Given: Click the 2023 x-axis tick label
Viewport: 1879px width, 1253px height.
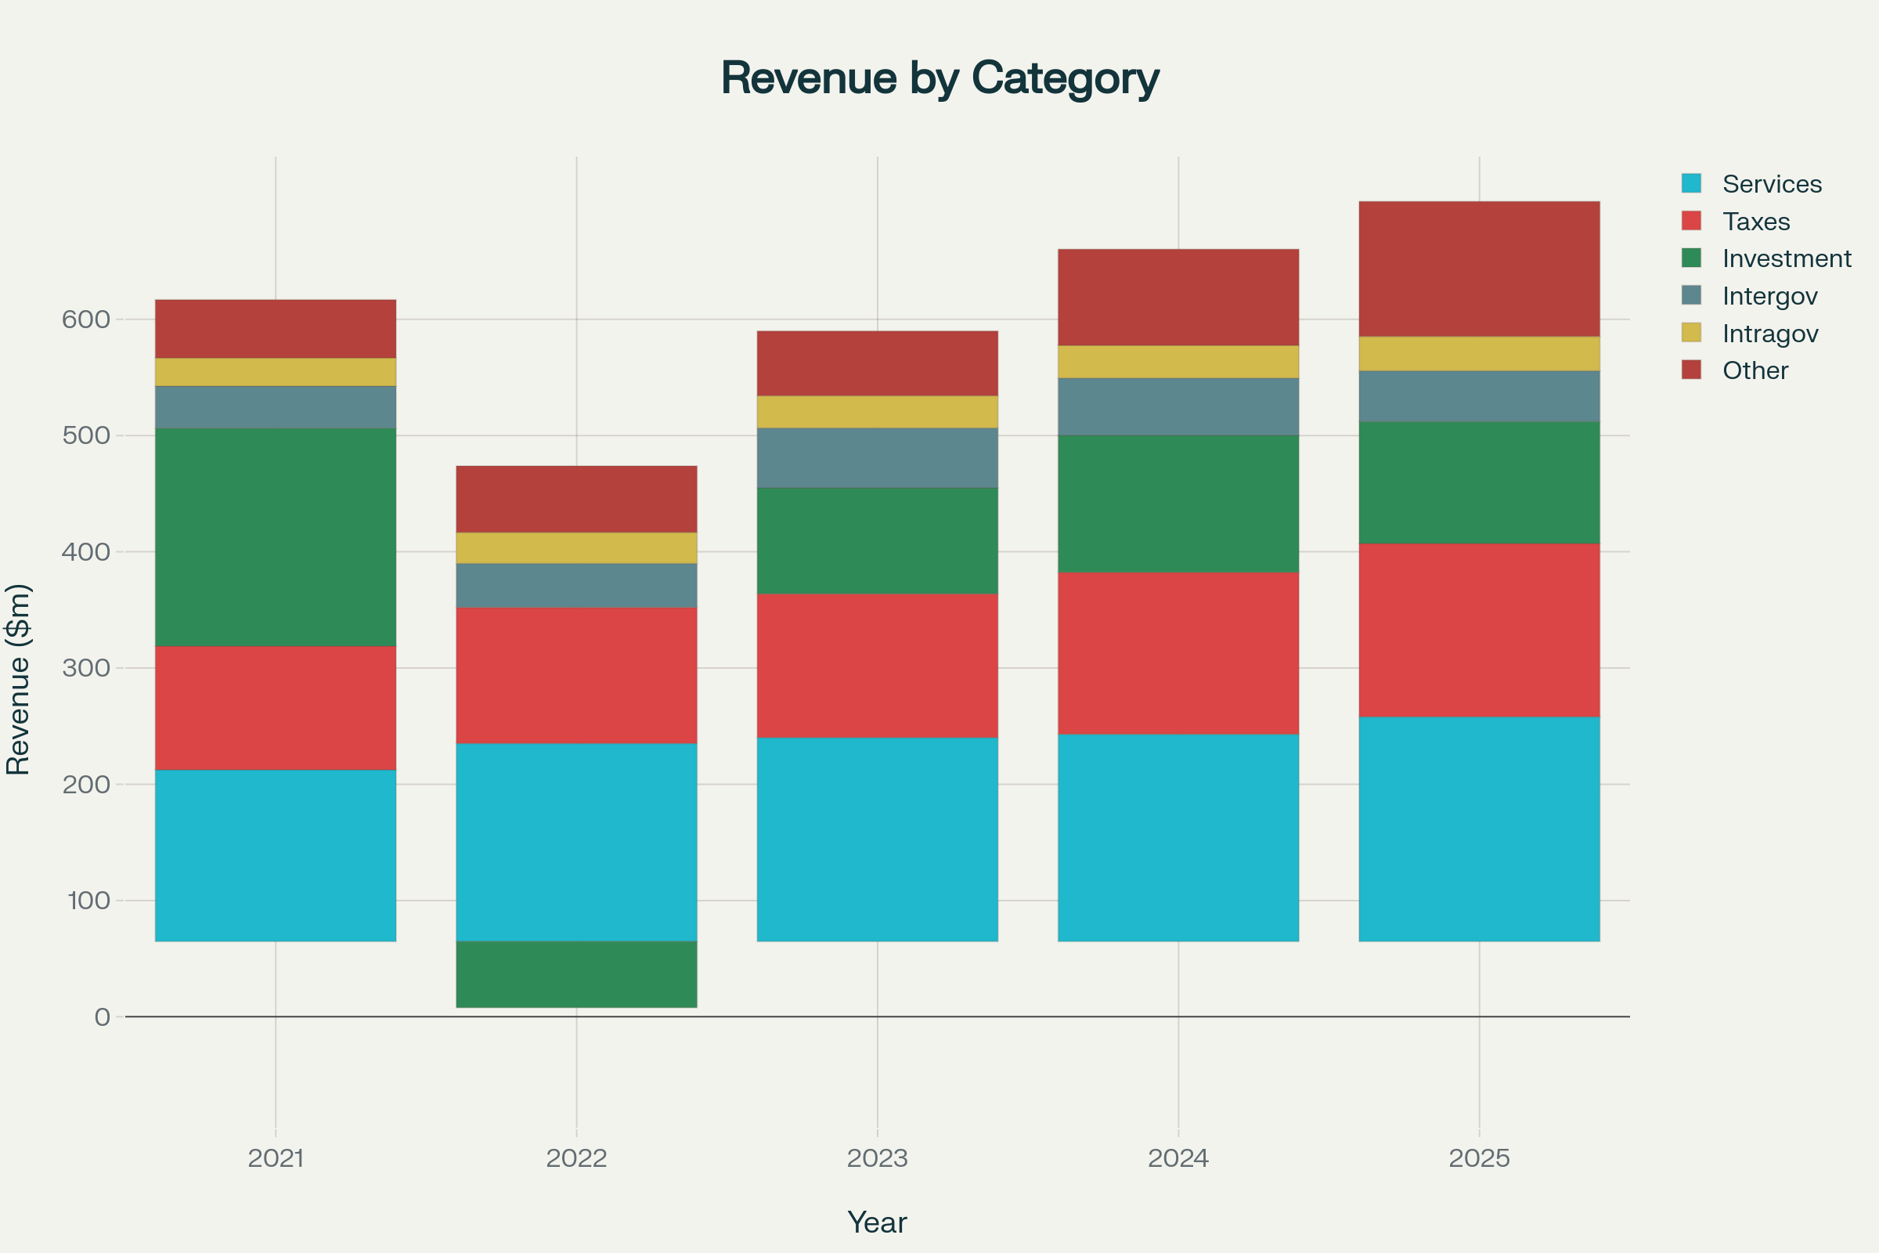Looking at the screenshot, I should [x=877, y=1158].
